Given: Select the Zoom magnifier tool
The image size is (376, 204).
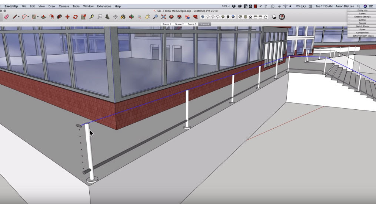Looking at the screenshot, I should tap(155, 17).
